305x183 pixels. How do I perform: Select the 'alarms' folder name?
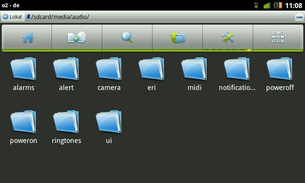[x=24, y=88]
